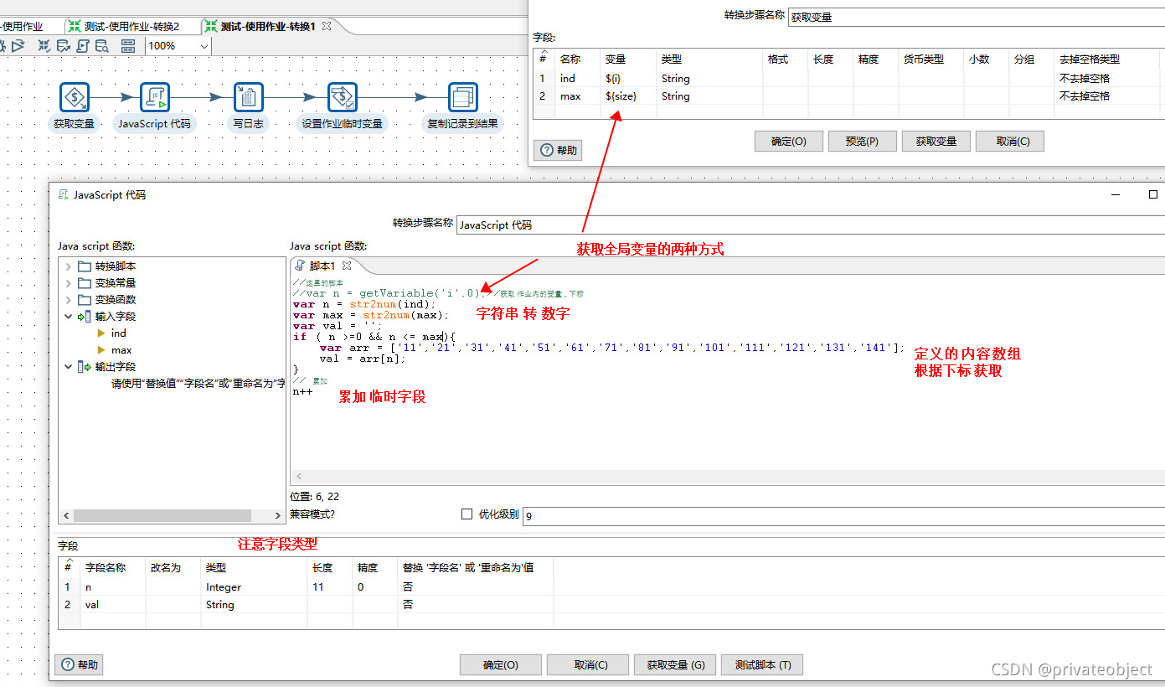This screenshot has width=1165, height=687.
Task: Click the 去掉空格类型 column header
Action: point(1106,59)
